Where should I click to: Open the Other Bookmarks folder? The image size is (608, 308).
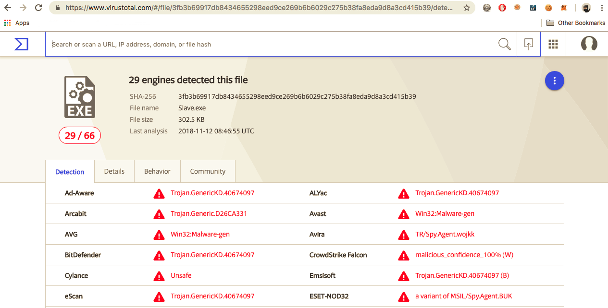pos(576,23)
